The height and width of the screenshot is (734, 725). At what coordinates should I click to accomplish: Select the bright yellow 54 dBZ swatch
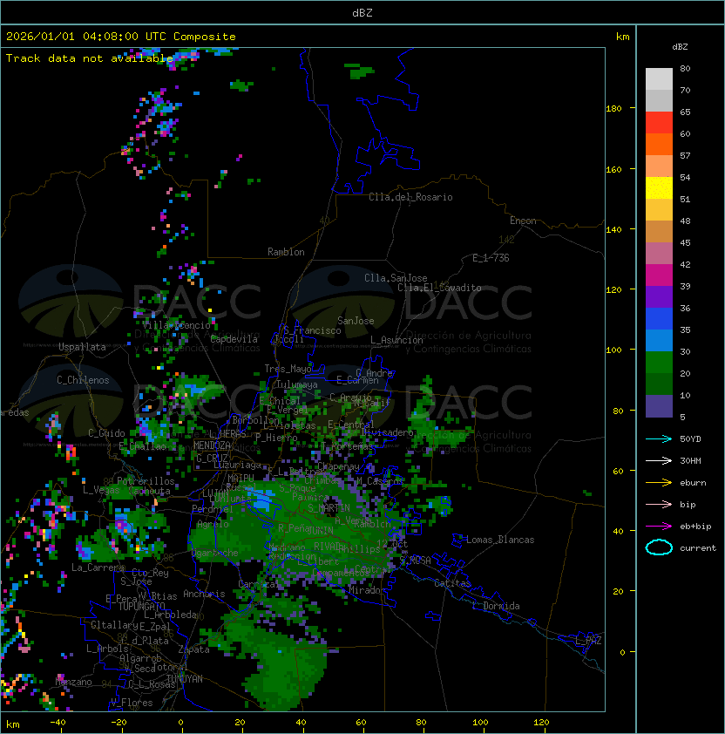659,187
